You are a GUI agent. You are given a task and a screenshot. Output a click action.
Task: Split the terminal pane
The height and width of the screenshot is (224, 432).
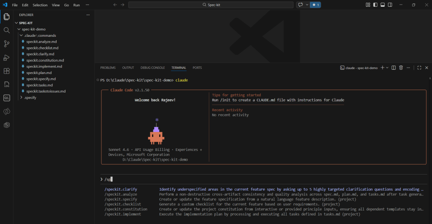tap(394, 68)
